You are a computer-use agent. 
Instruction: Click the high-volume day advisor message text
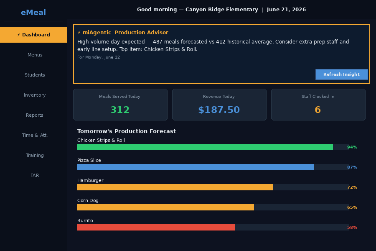[x=213, y=46]
